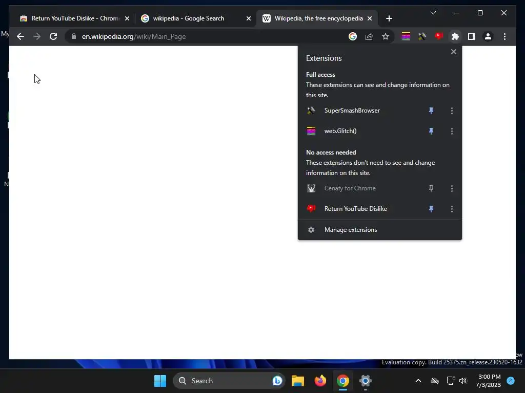Click the OneDrive cloud tray icon
The width and height of the screenshot is (525, 393).
(x=435, y=381)
